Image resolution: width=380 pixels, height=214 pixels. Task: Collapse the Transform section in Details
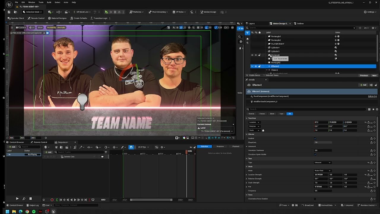click(246, 118)
